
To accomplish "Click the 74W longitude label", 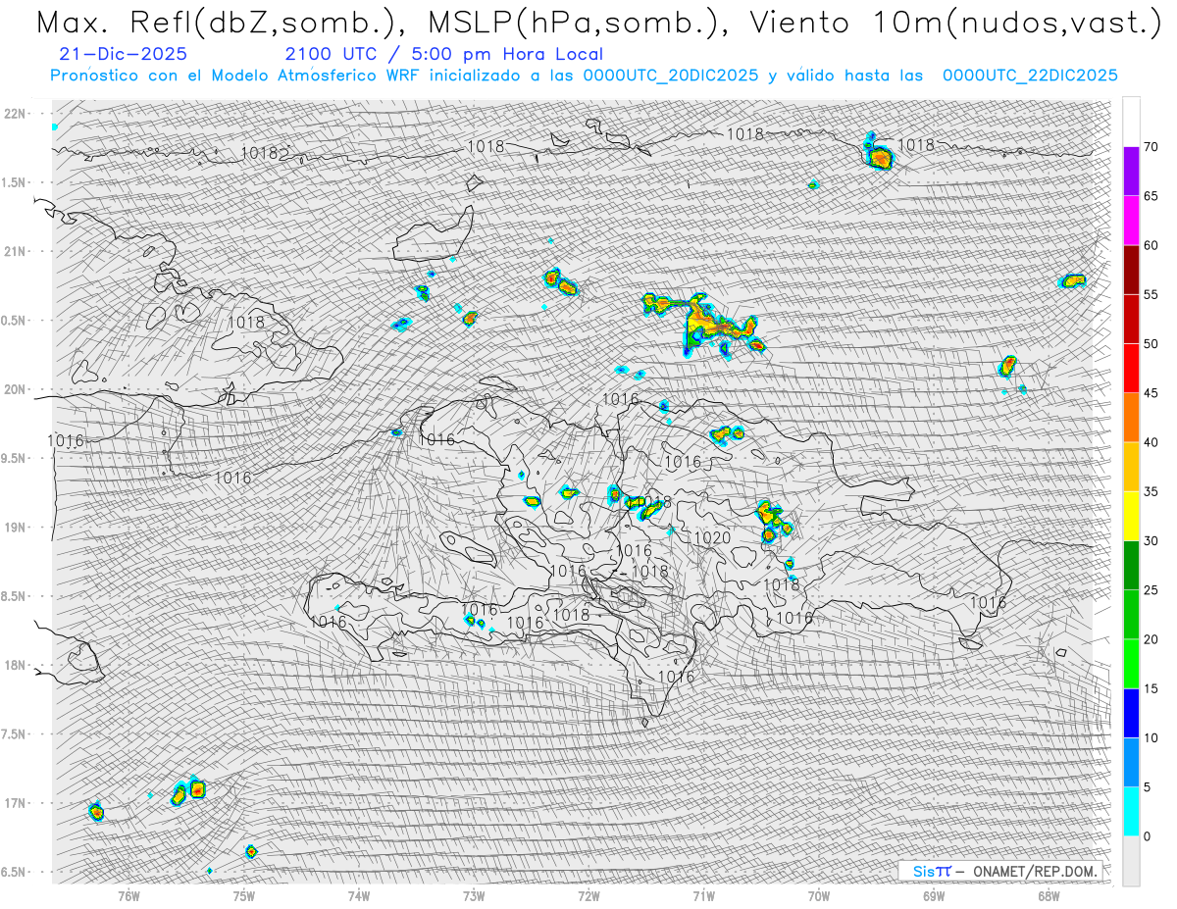I will pos(359,895).
